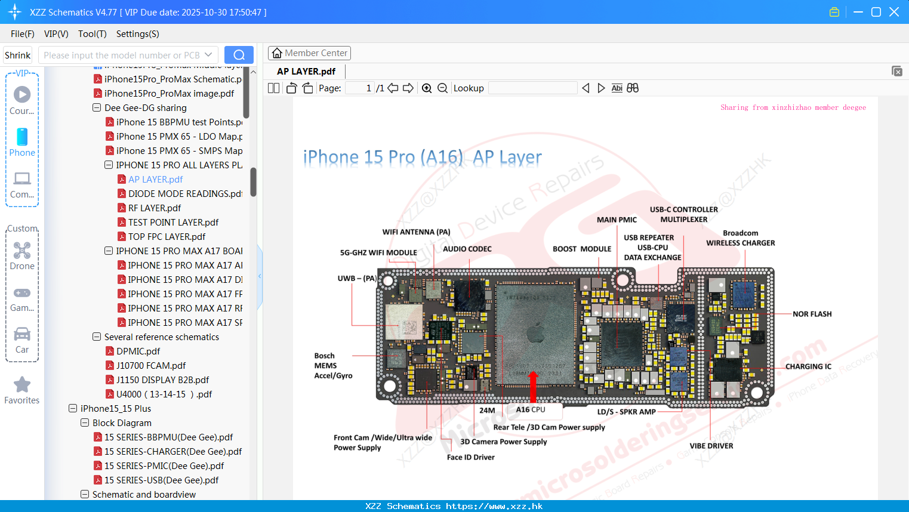
Task: Select the Computer sidebar category
Action: coord(22,184)
